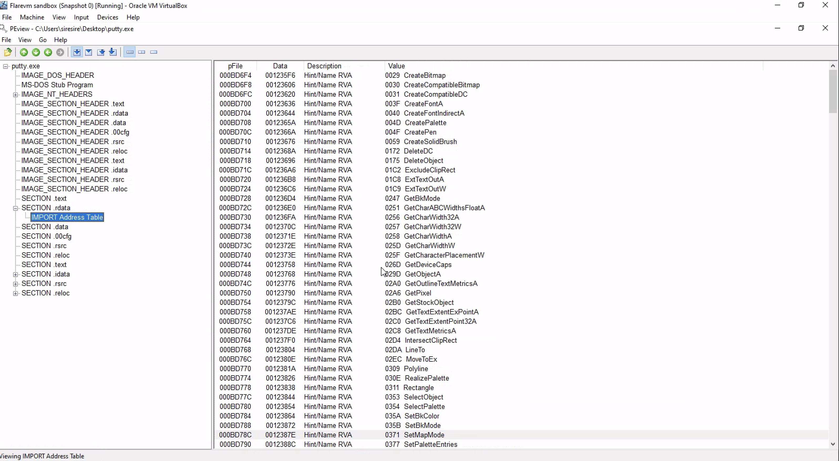This screenshot has width=839, height=461.
Task: Select IMAGE_SECTION_HEADER .rdata tree item
Action: point(75,113)
